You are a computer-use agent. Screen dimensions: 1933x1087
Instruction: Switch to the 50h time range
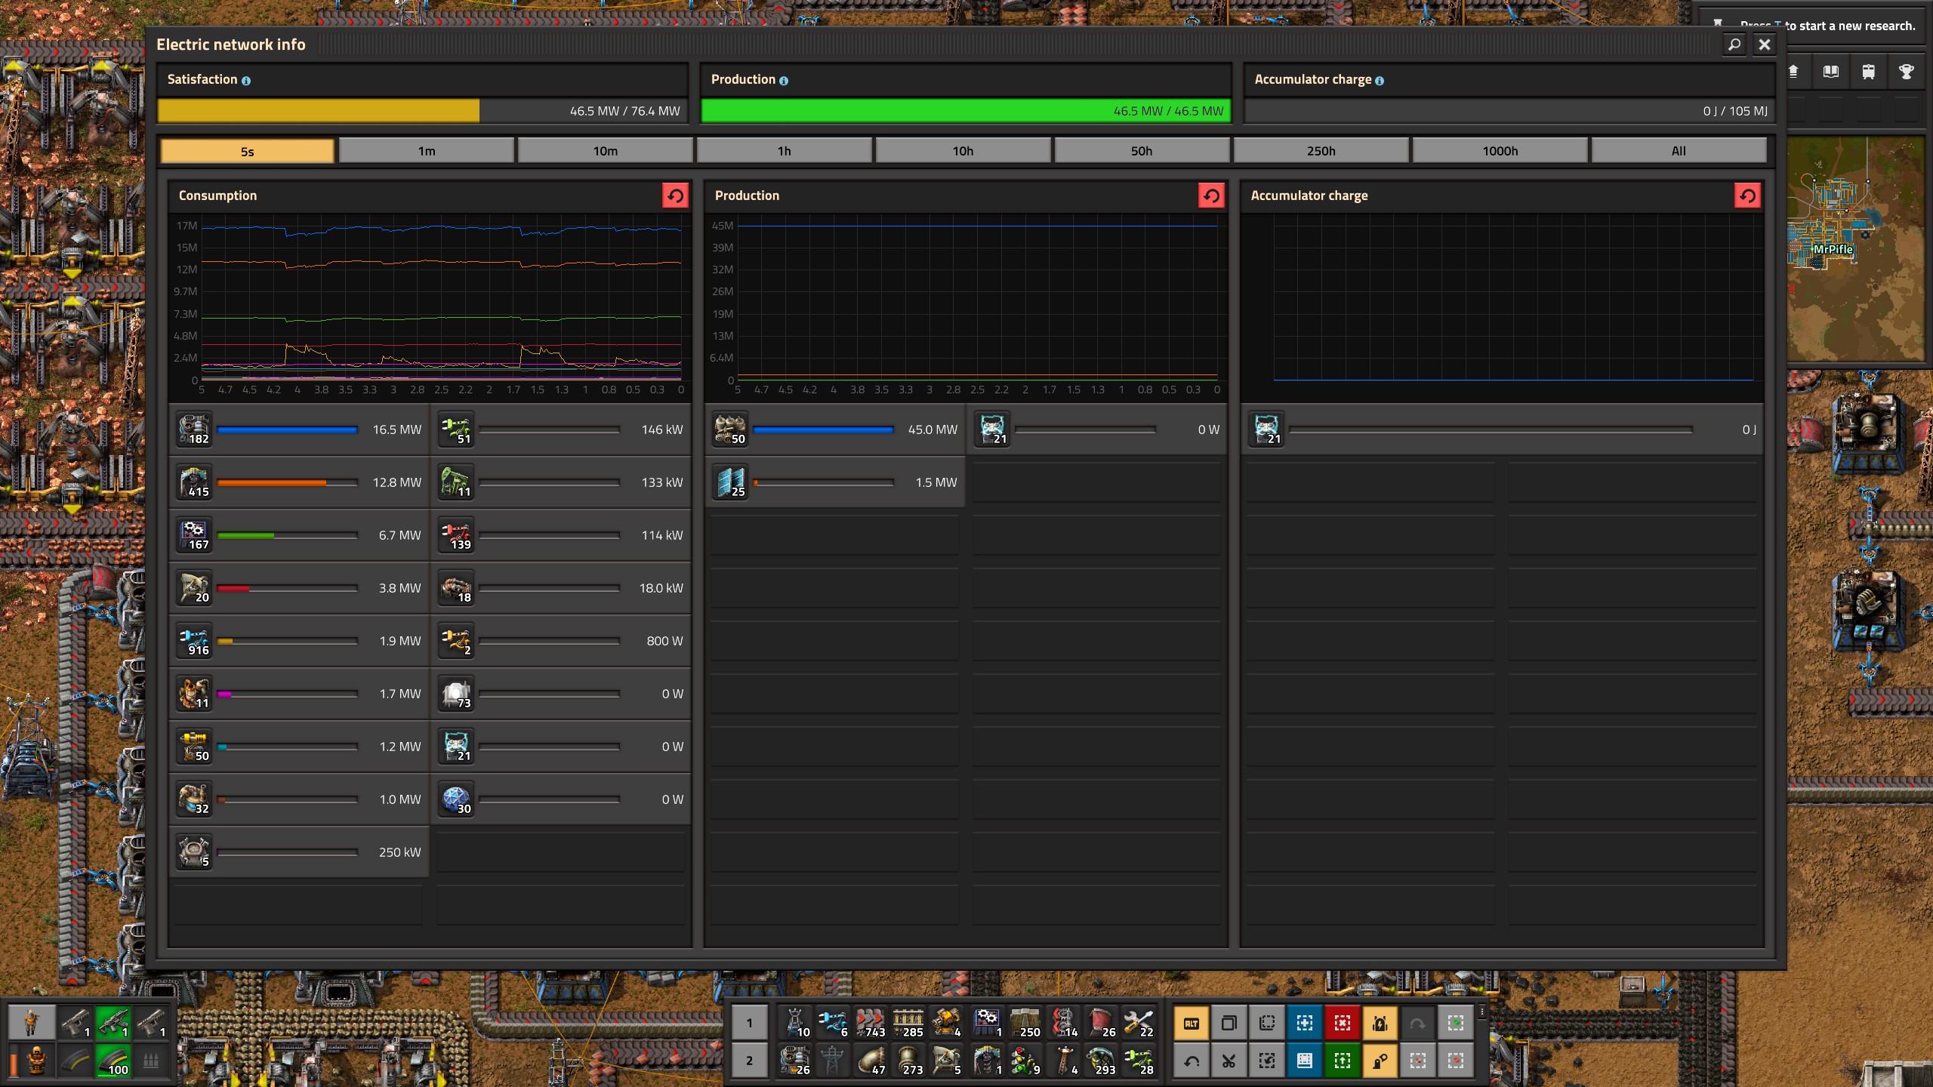pyautogui.click(x=1142, y=151)
